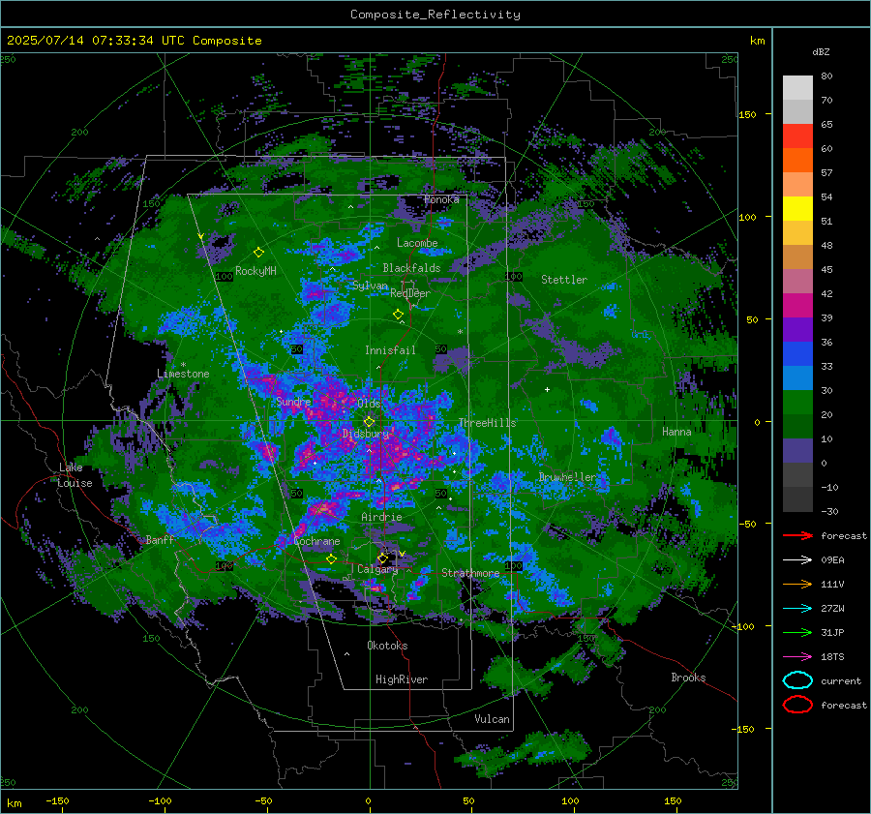Click the Hanna label
Screen dimensions: 871x814
676,432
